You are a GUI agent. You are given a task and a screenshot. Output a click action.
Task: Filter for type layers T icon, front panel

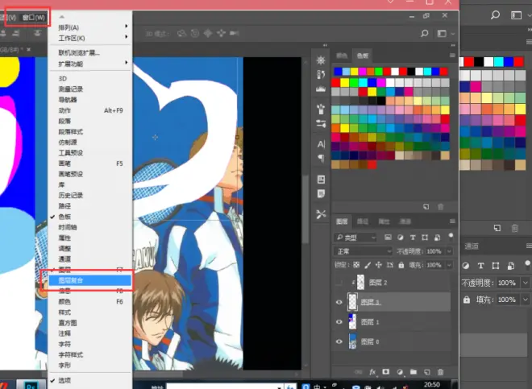[413, 238]
